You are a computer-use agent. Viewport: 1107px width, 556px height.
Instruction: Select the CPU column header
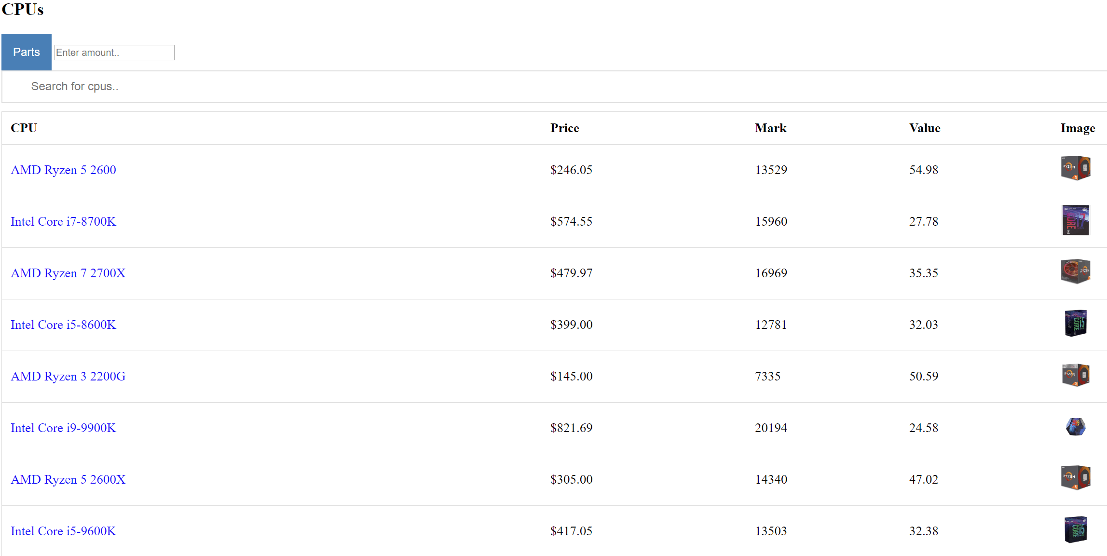pos(24,128)
